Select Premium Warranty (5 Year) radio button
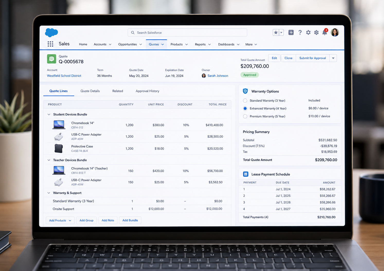Screen dimensions: 384x271 pyautogui.click(x=245, y=116)
